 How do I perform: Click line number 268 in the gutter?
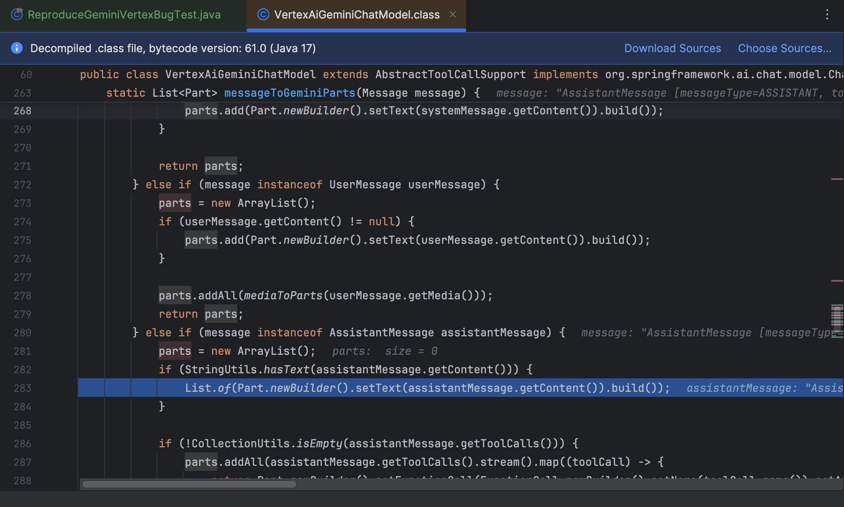(22, 111)
